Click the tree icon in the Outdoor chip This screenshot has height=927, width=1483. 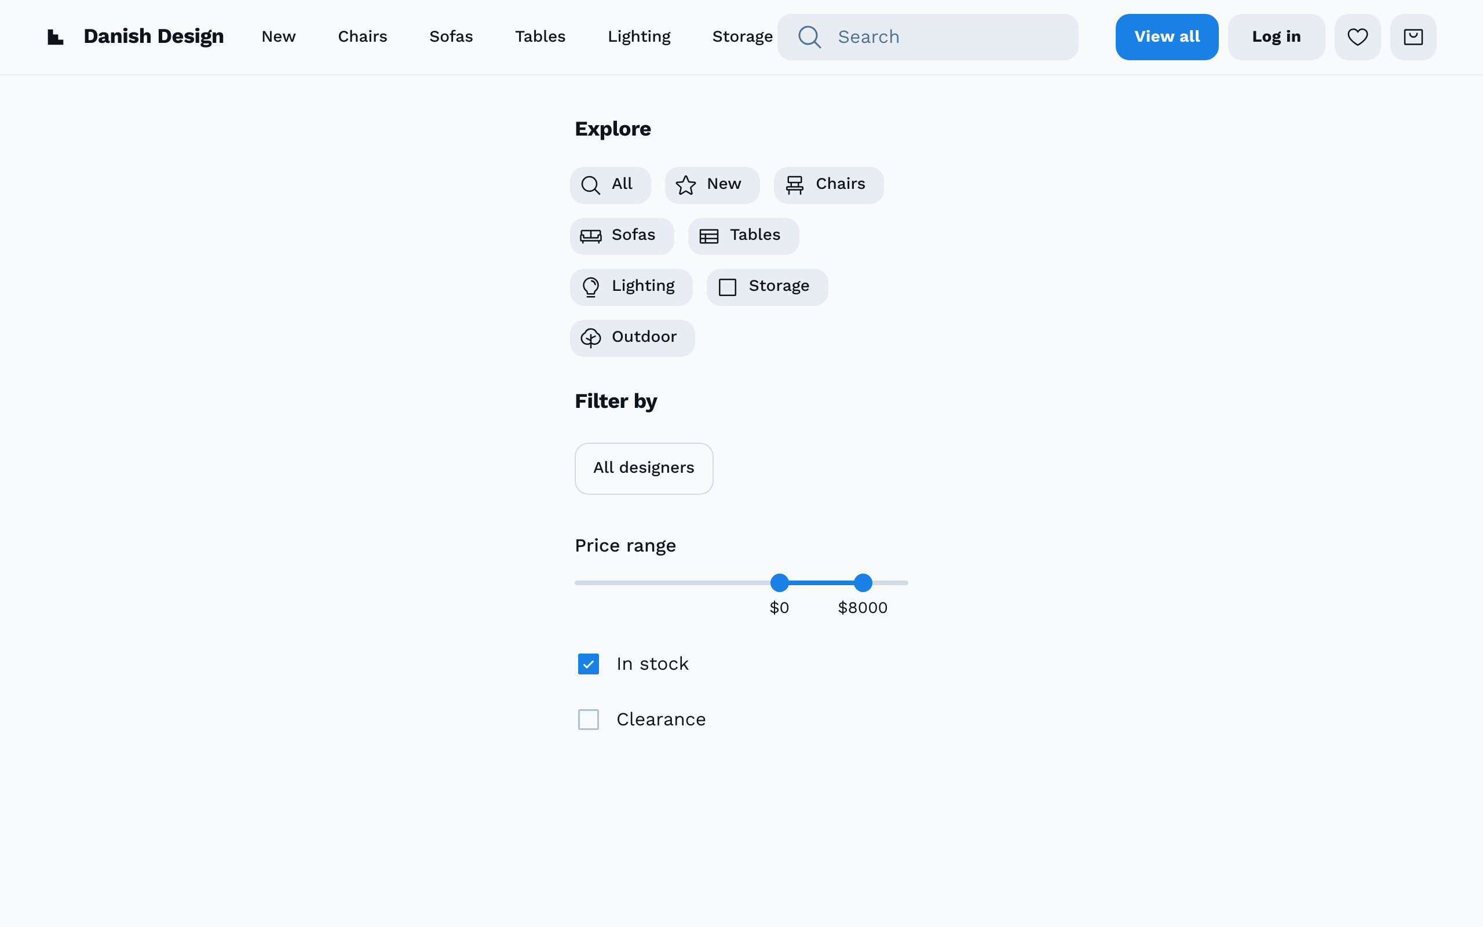coord(590,338)
